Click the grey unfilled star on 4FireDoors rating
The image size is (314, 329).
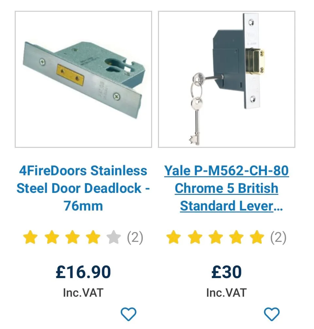(x=113, y=237)
